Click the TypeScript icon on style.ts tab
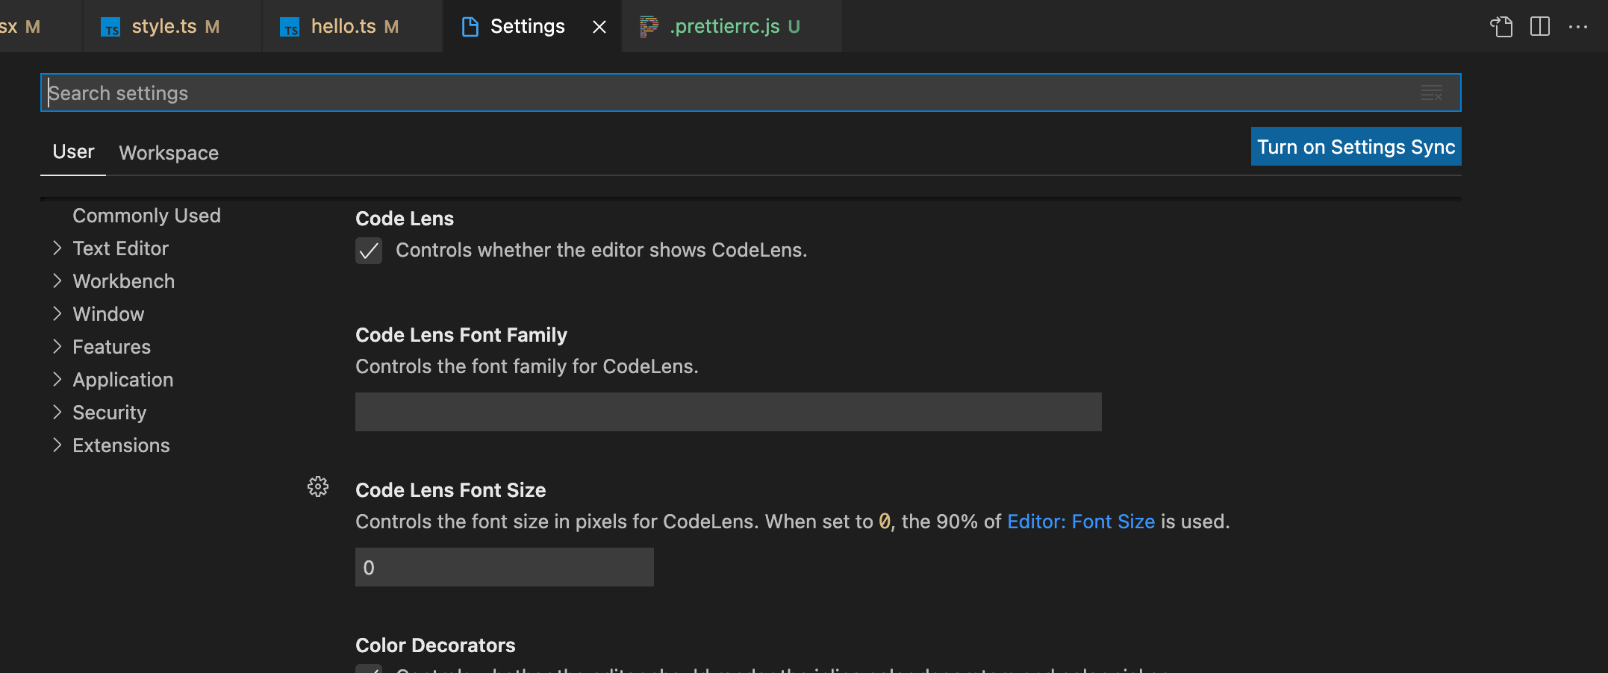Image resolution: width=1608 pixels, height=673 pixels. (110, 28)
